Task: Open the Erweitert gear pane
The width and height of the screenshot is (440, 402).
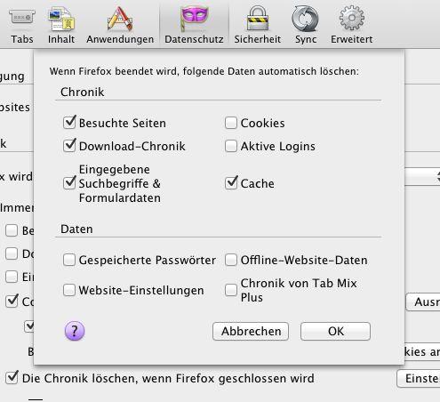Action: click(x=352, y=26)
